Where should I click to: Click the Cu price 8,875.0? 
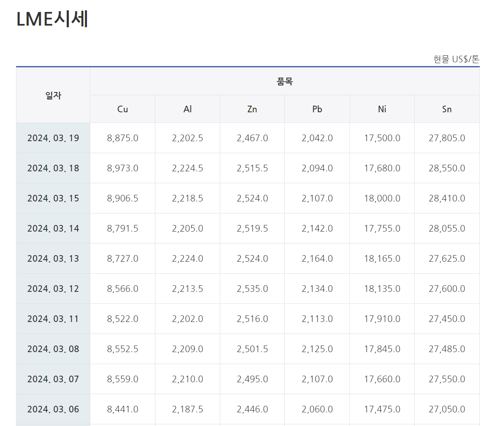[x=122, y=138]
